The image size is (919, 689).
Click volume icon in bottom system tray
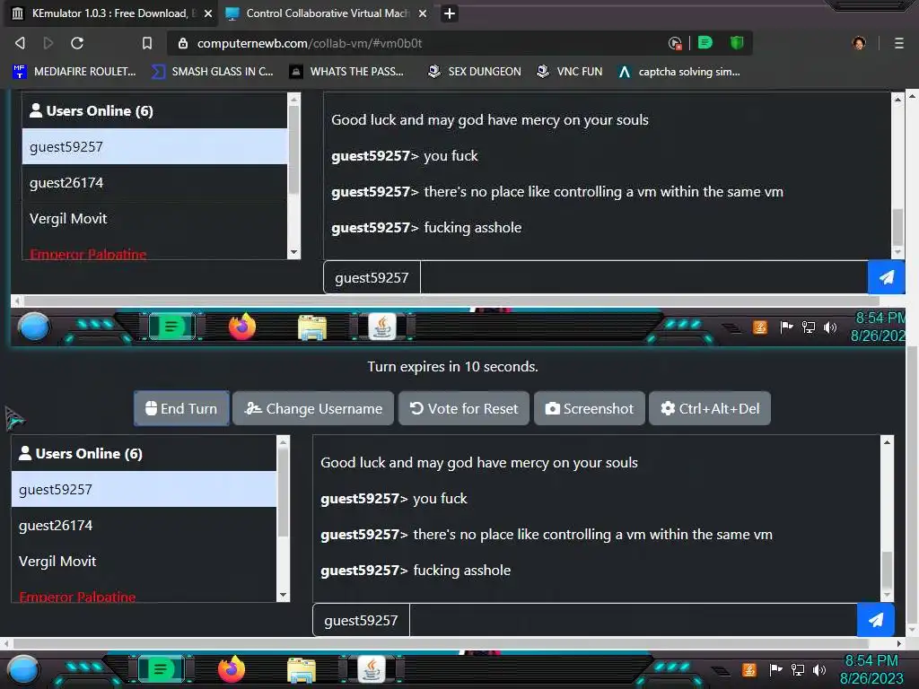pos(819,669)
